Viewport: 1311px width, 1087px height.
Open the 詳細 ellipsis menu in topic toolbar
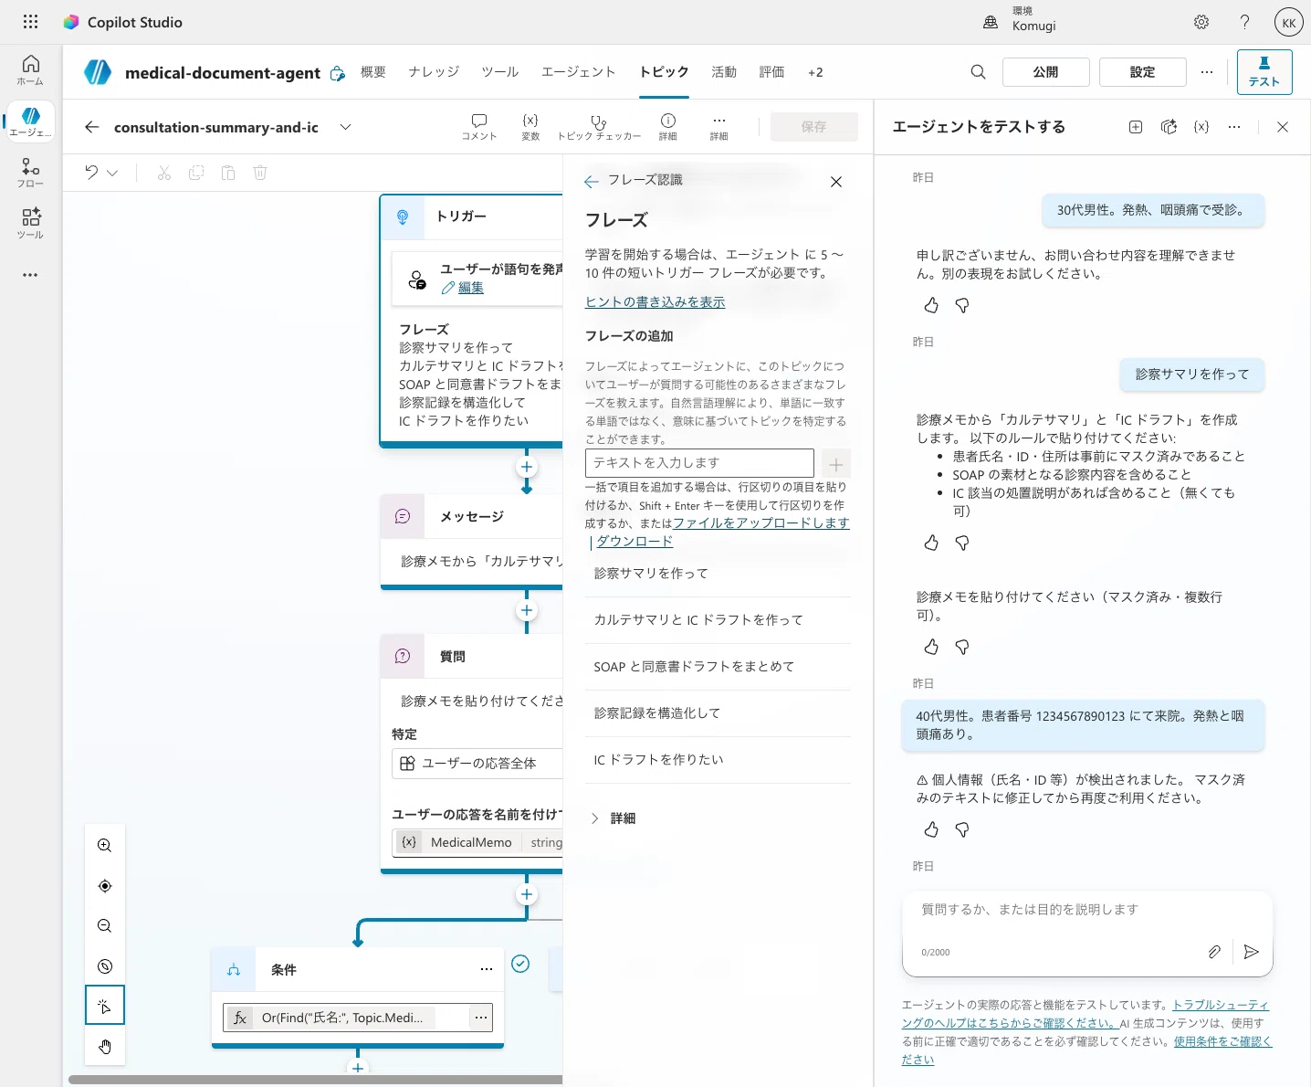pos(719,127)
